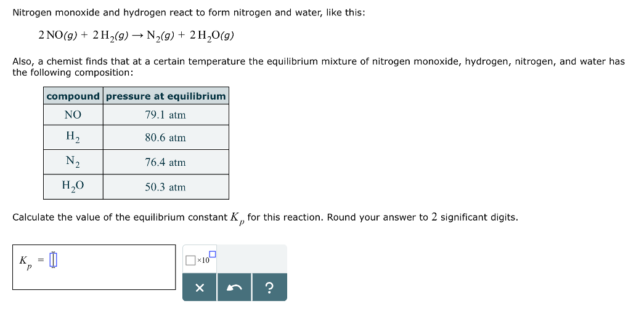Click the balanced reaction equation
Image resolution: width=631 pixels, height=309 pixels.
pos(136,36)
